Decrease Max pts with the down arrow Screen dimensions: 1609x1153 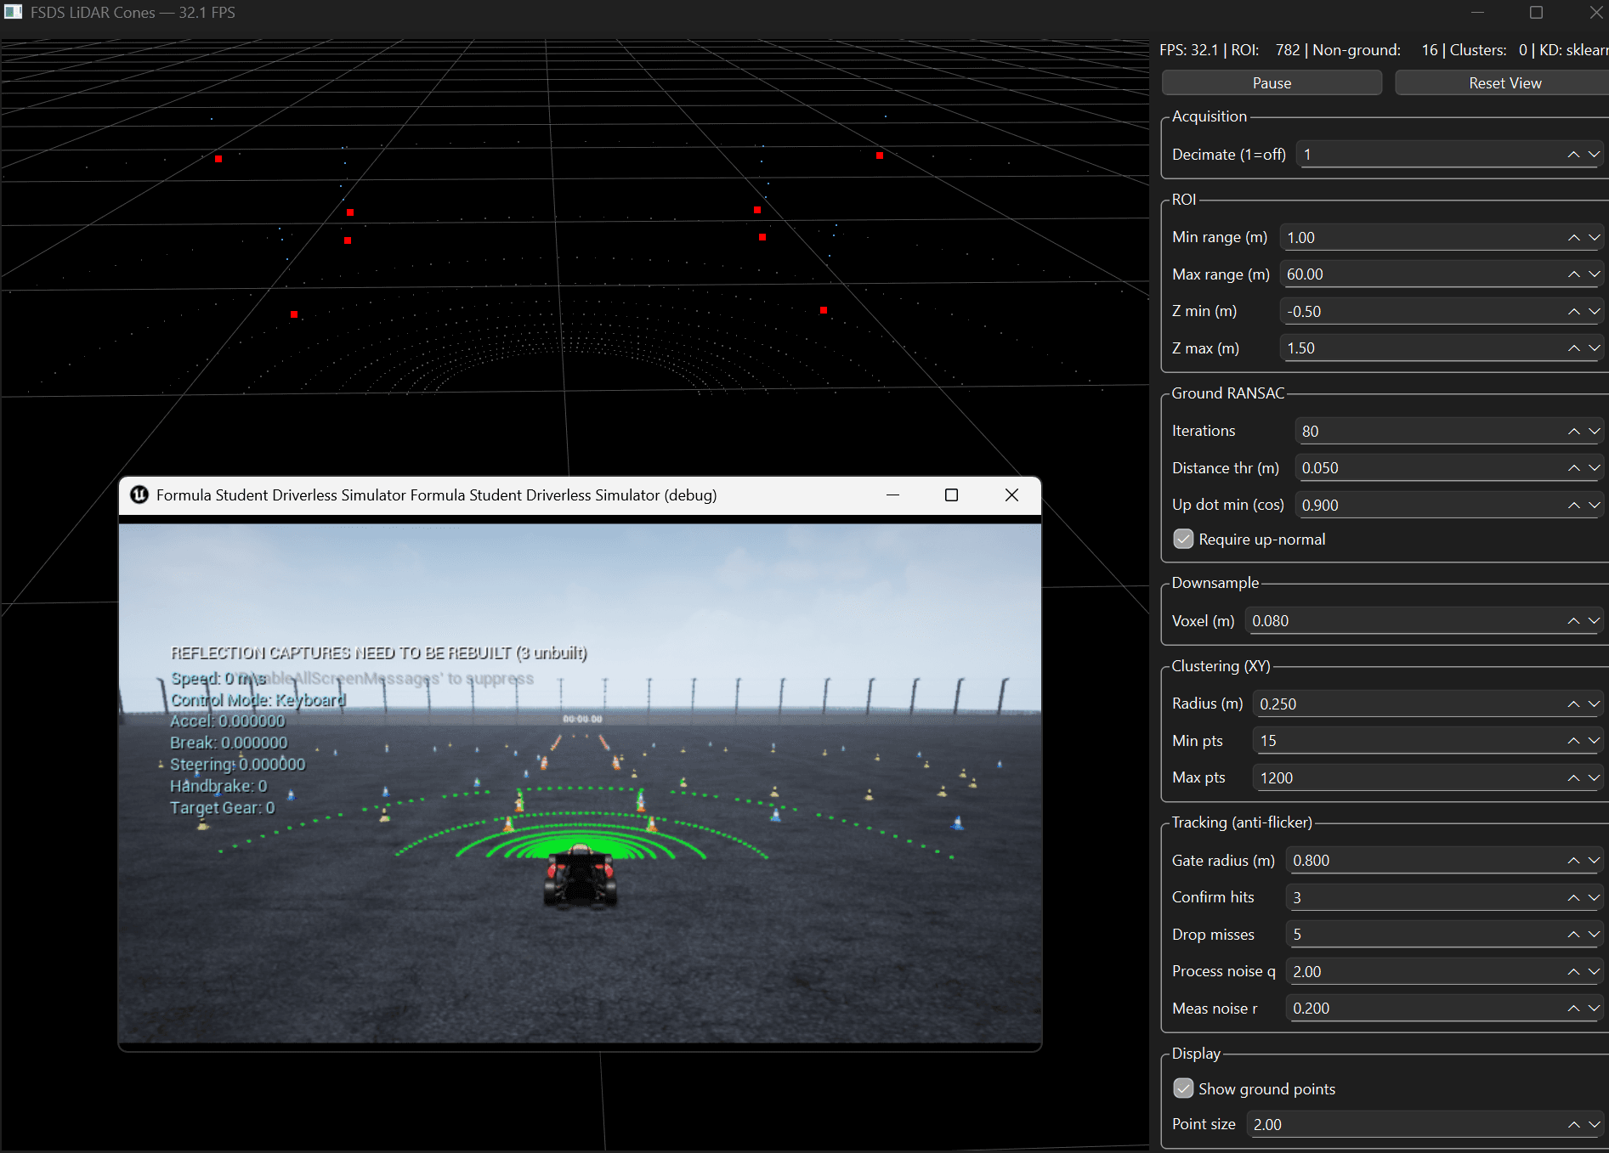point(1594,778)
